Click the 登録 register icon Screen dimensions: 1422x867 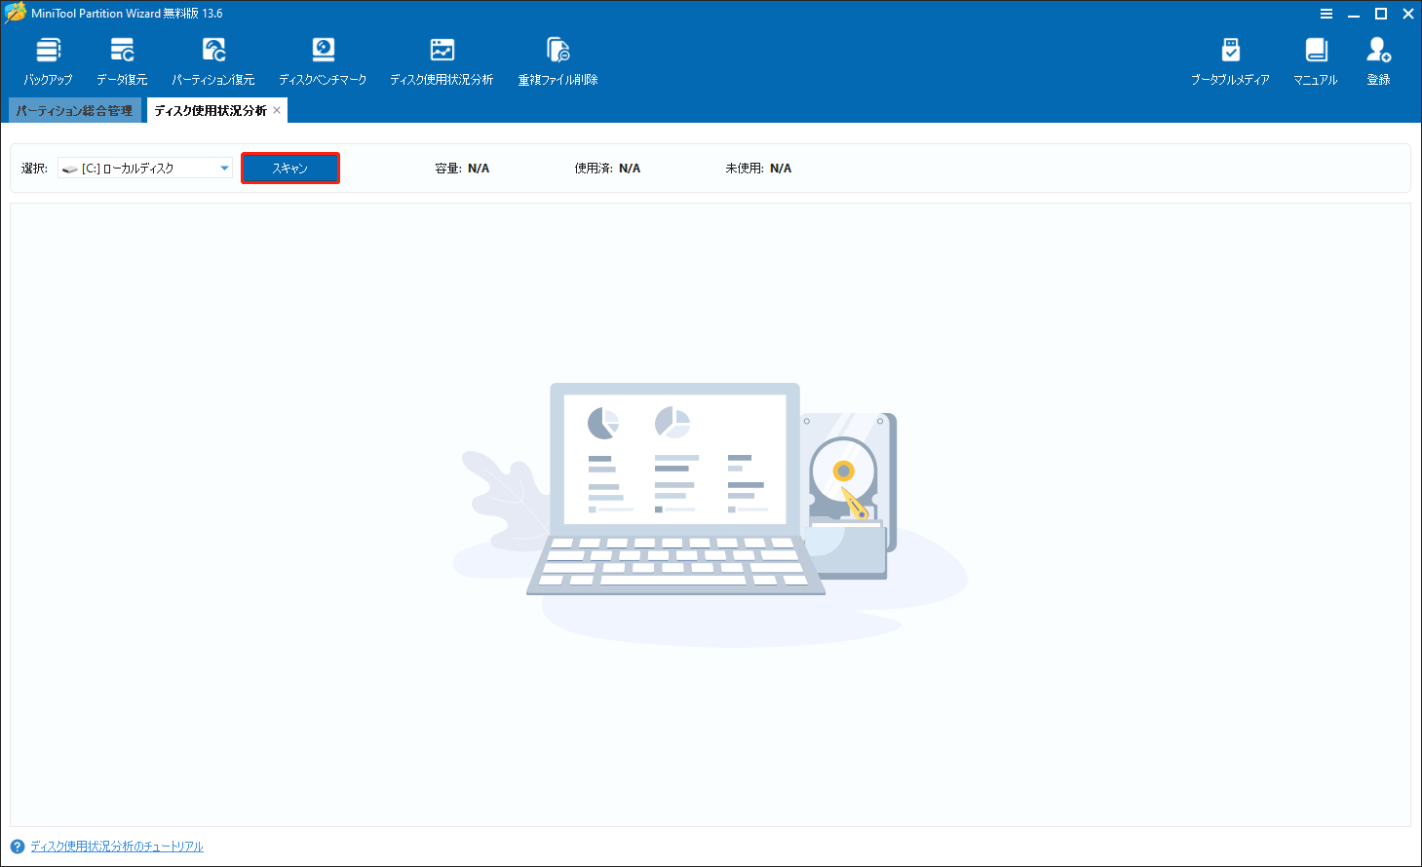pyautogui.click(x=1378, y=61)
